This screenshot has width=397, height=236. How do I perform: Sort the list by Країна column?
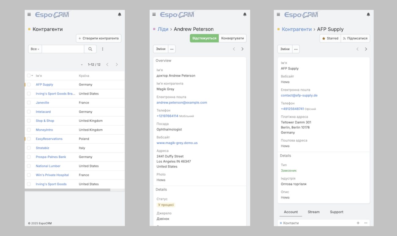click(84, 76)
